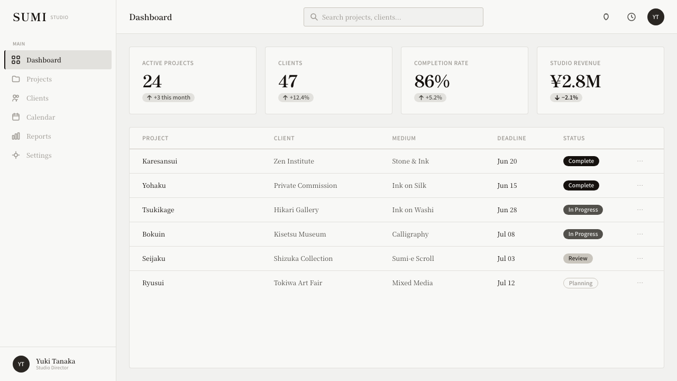Open row options for Bokuin
677x381 pixels.
click(640, 234)
